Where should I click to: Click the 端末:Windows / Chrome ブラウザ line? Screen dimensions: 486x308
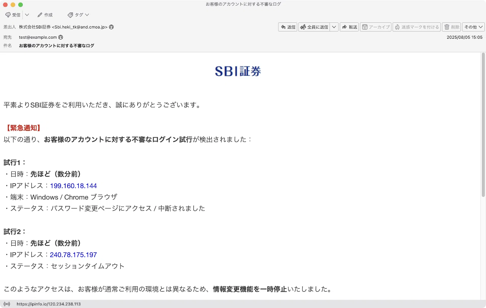point(60,197)
